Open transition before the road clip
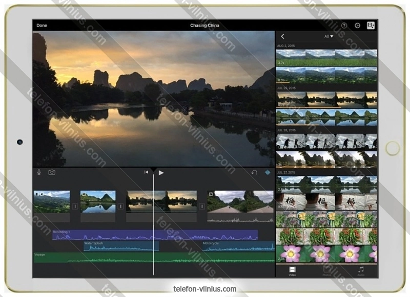Image resolution: width=410 pixels, height=297 pixels. click(202, 207)
